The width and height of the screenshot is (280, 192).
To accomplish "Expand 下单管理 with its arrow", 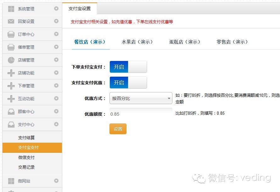I will coord(56,85).
